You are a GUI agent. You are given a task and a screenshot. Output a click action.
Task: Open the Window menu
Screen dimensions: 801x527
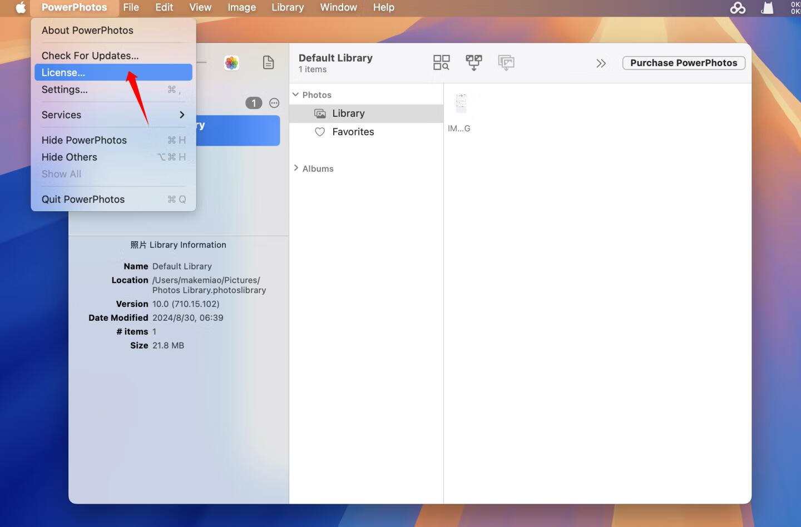point(338,7)
